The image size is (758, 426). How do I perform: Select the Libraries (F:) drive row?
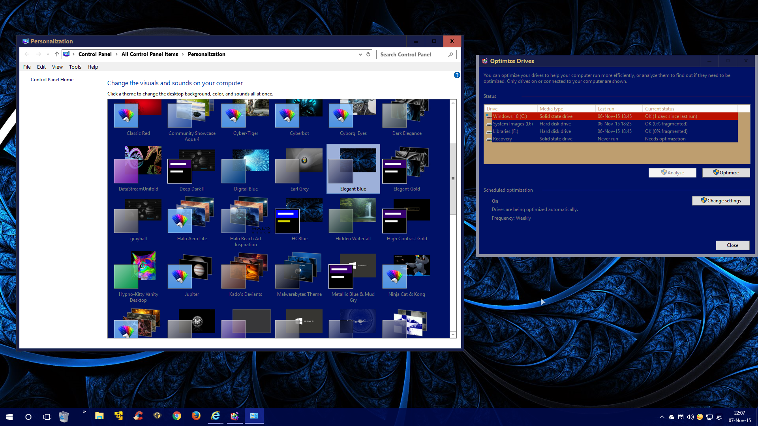point(505,131)
